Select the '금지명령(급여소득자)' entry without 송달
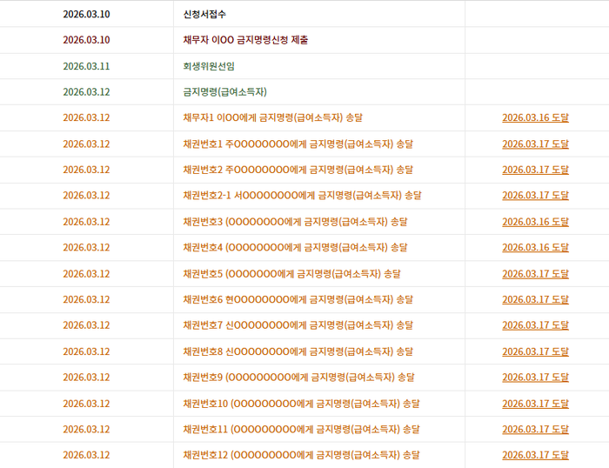The width and height of the screenshot is (609, 468). (224, 92)
